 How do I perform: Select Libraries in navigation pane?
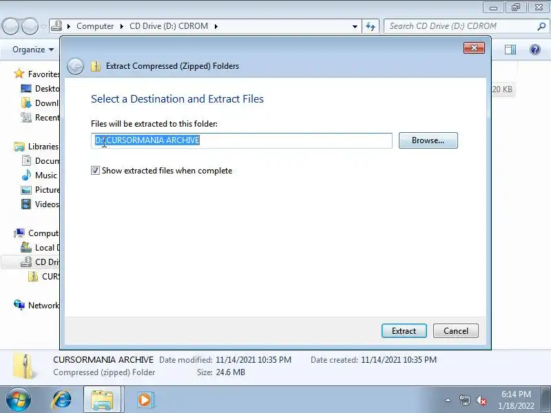tap(43, 147)
